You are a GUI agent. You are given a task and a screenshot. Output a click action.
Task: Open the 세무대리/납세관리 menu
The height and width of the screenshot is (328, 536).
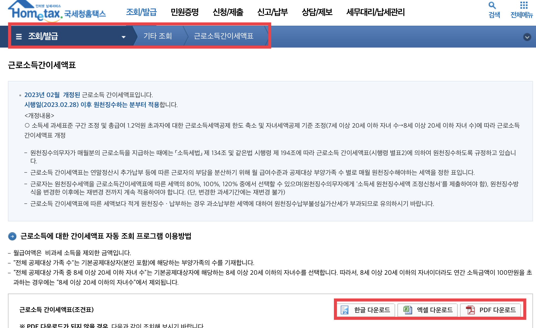coord(375,12)
